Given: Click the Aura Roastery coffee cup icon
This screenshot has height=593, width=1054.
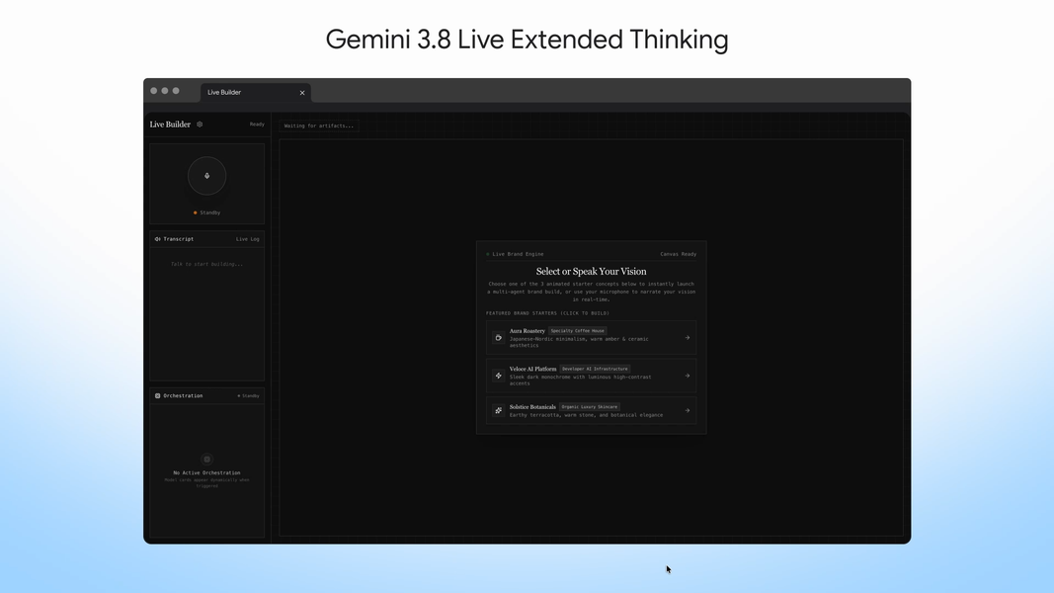Looking at the screenshot, I should [498, 337].
